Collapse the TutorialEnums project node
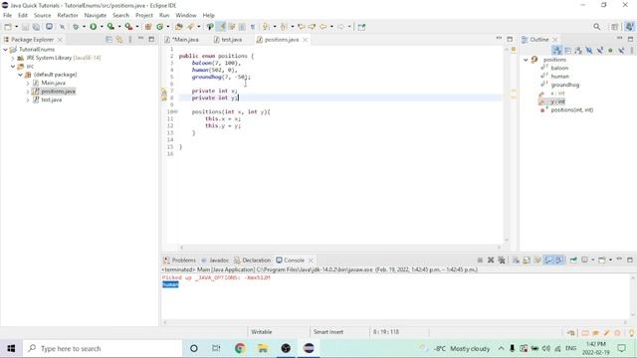The height and width of the screenshot is (358, 637). 5,49
